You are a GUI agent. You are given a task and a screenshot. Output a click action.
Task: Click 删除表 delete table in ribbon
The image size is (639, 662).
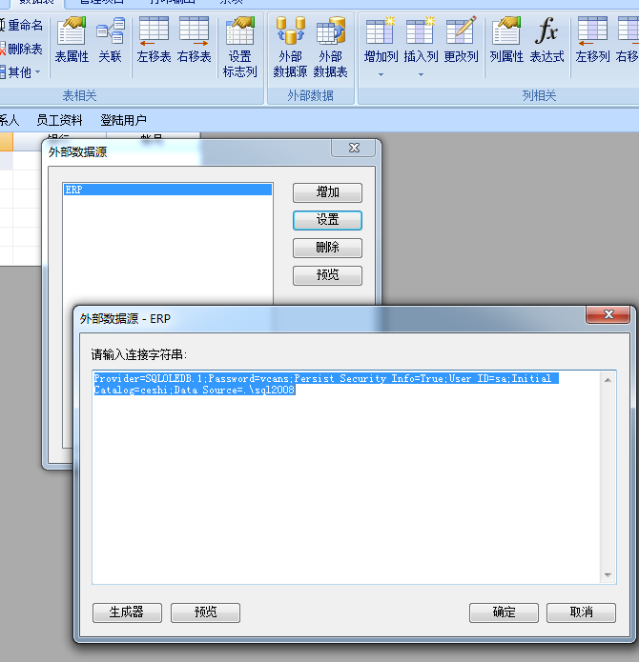point(22,49)
